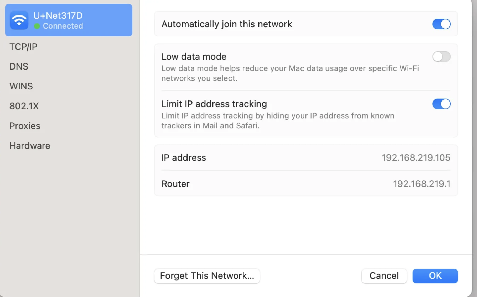Select the U+Net317D network entry
Viewport: 477px width, 297px height.
pyautogui.click(x=69, y=20)
